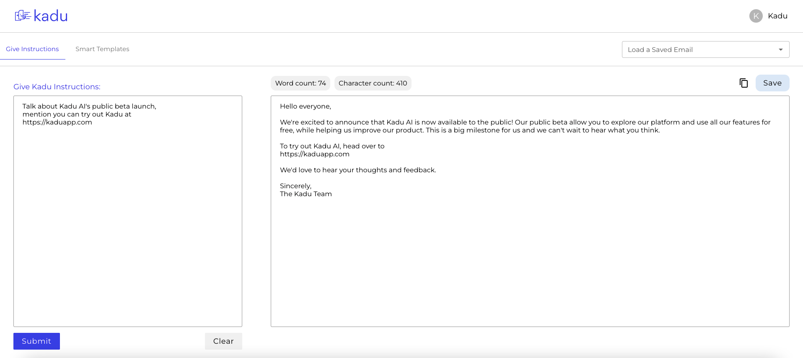This screenshot has width=803, height=358.
Task: Click the 'Give Kadu Instructions:' label
Action: [57, 87]
